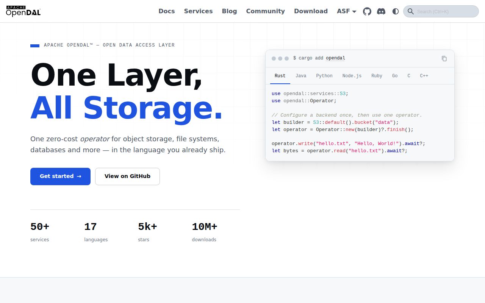Click the 'let builder = S3::default()' code line
The height and width of the screenshot is (303, 485).
(335, 122)
